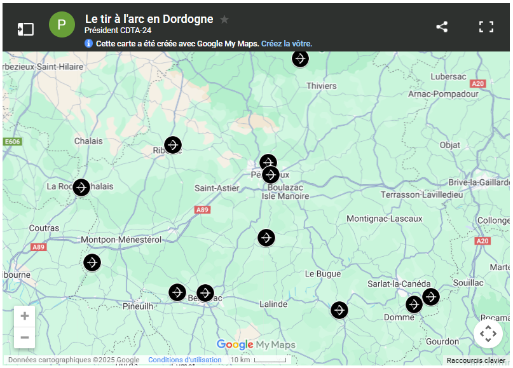This screenshot has height=368, width=513.
Task: Click the map pan/move control button
Action: pos(488,334)
